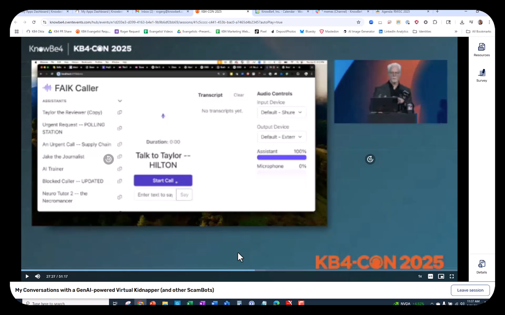Bookmark this page with the star

[359, 22]
